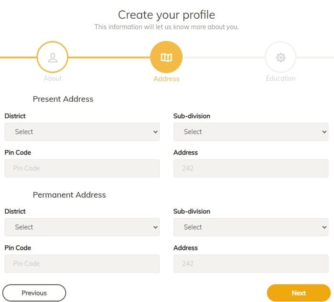Click the Present Address field showing 242

point(251,168)
